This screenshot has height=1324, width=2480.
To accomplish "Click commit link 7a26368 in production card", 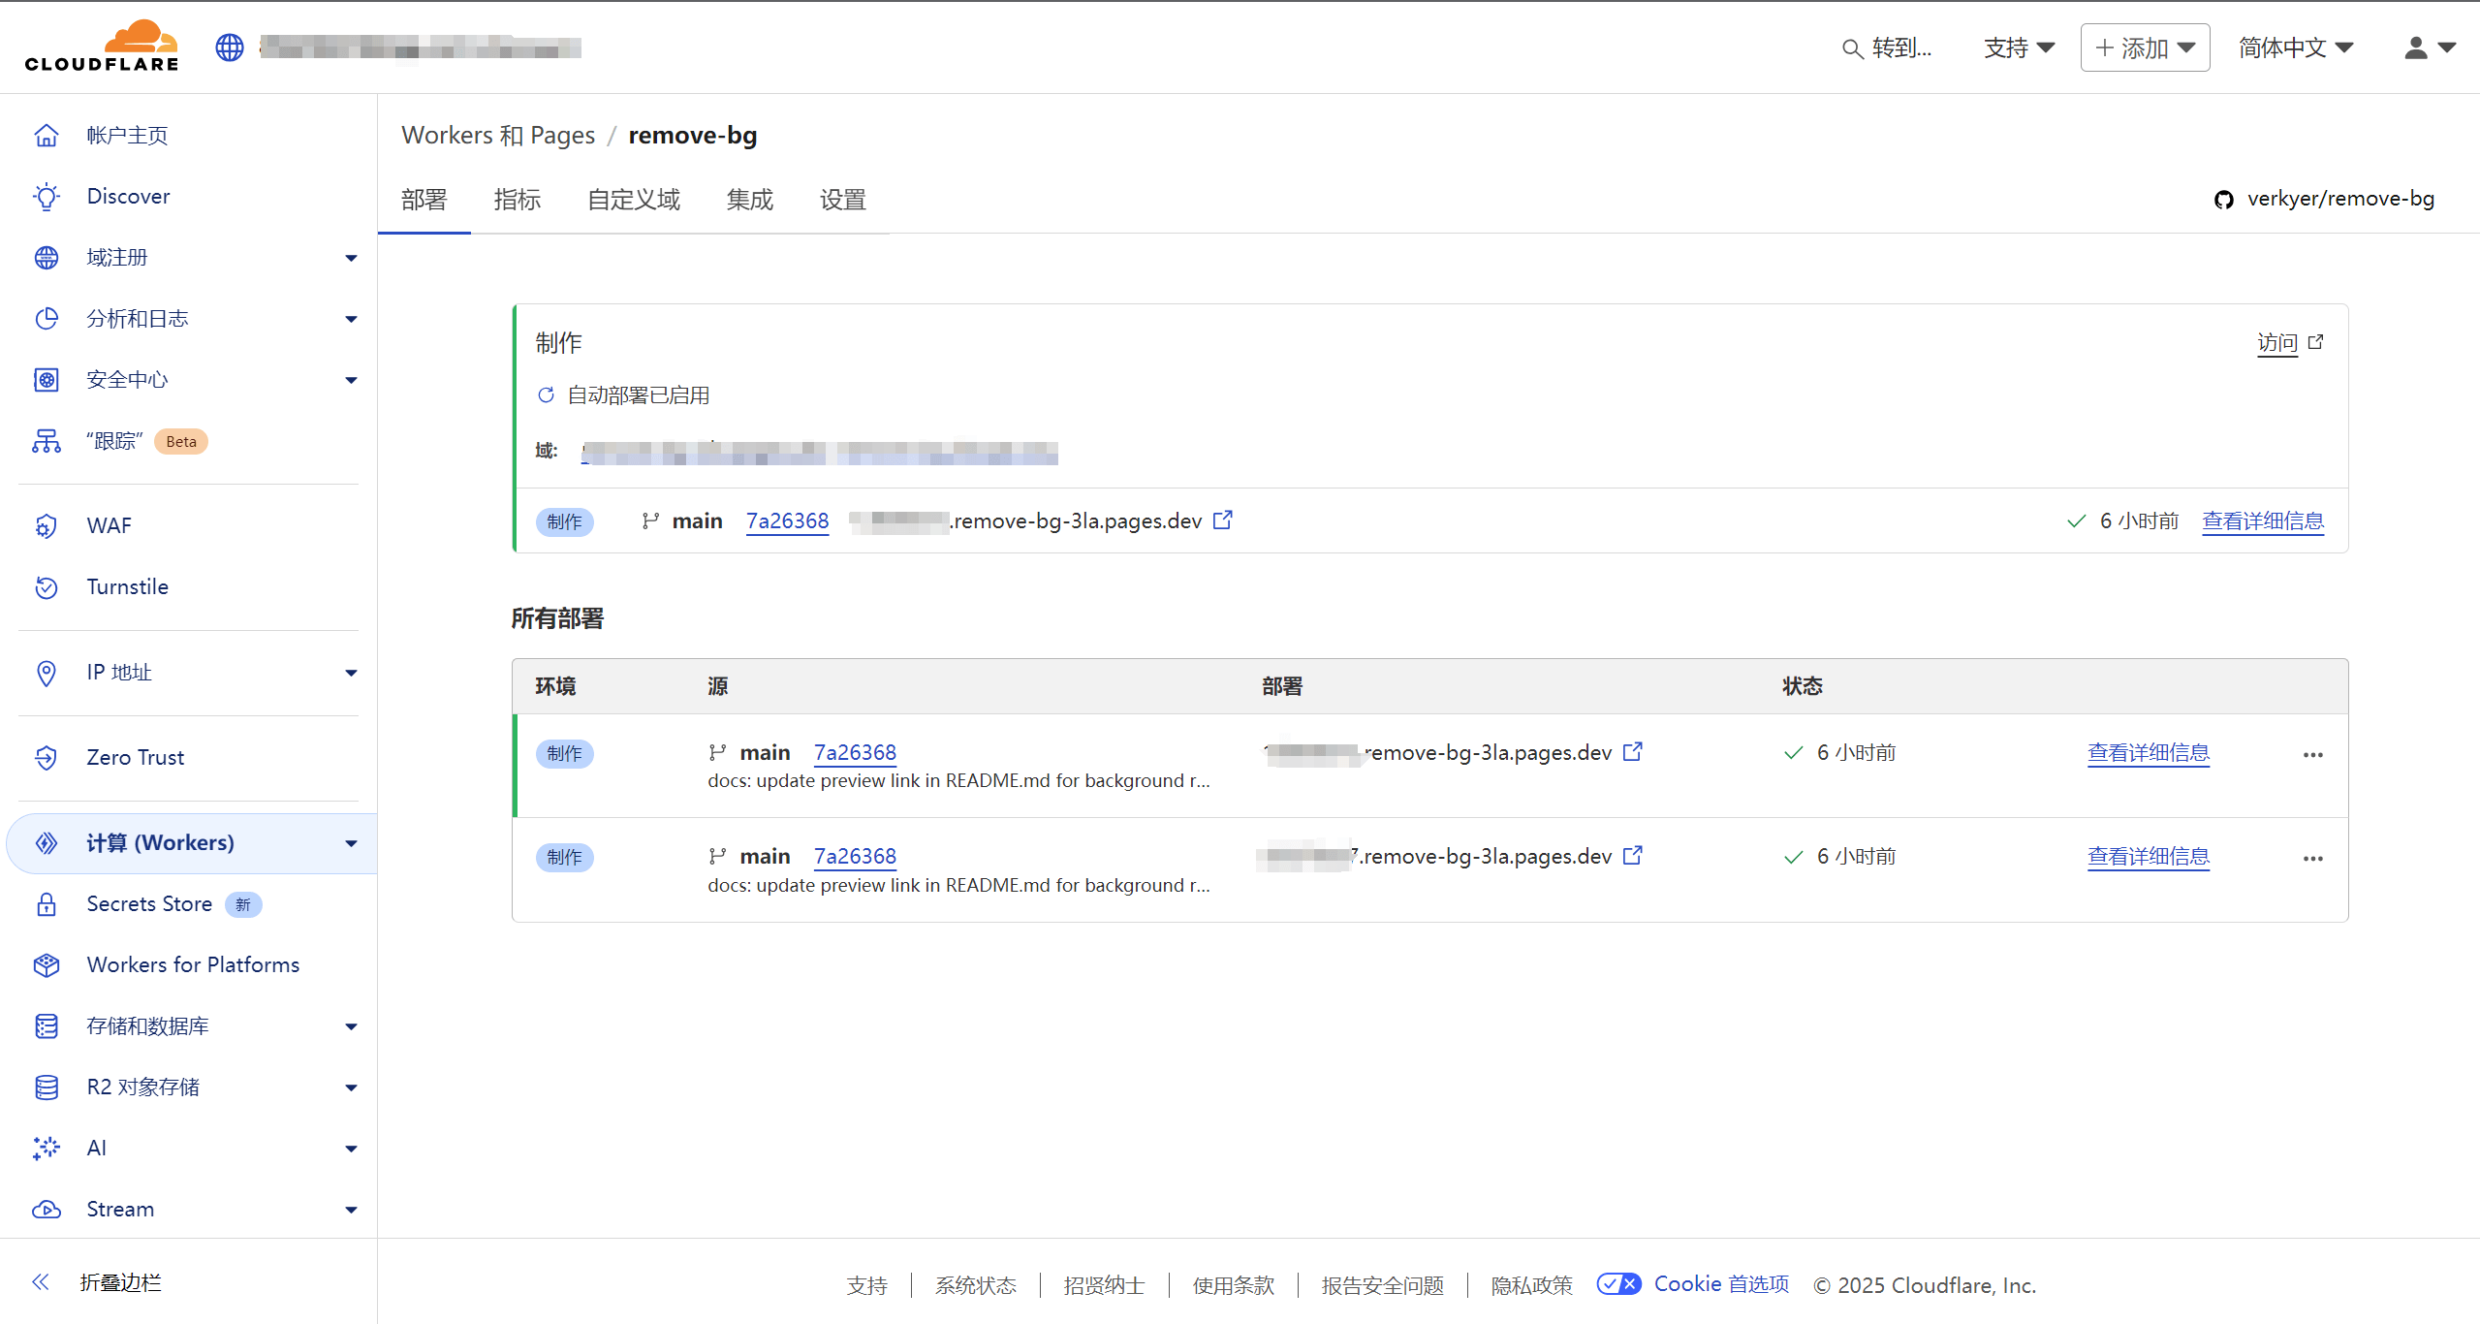I will (787, 521).
